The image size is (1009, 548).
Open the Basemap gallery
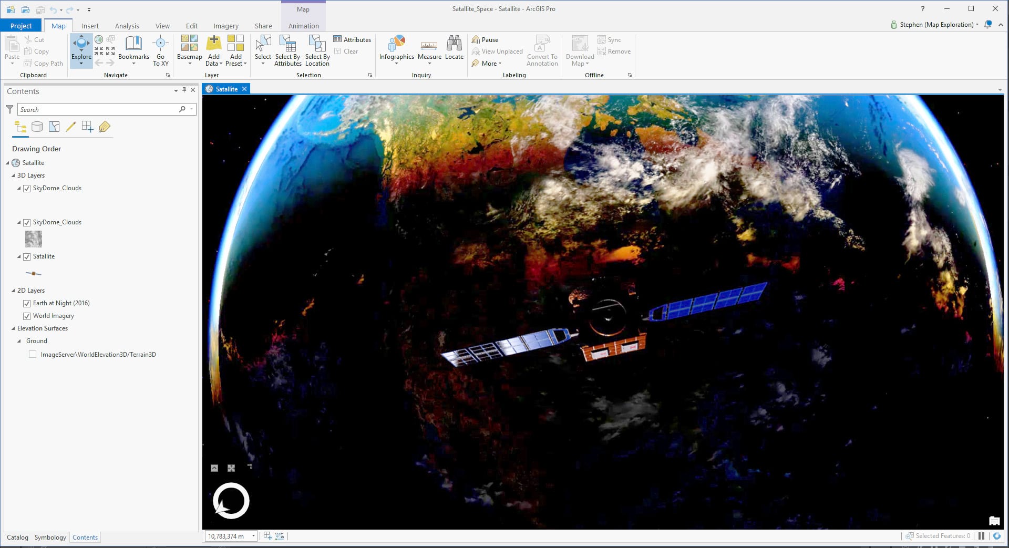coord(189,50)
